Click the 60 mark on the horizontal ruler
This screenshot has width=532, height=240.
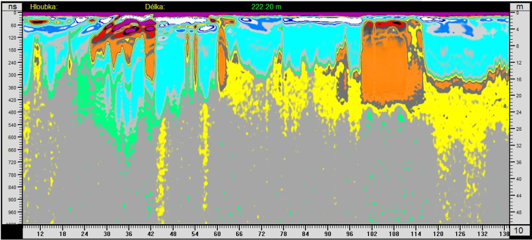(x=217, y=233)
